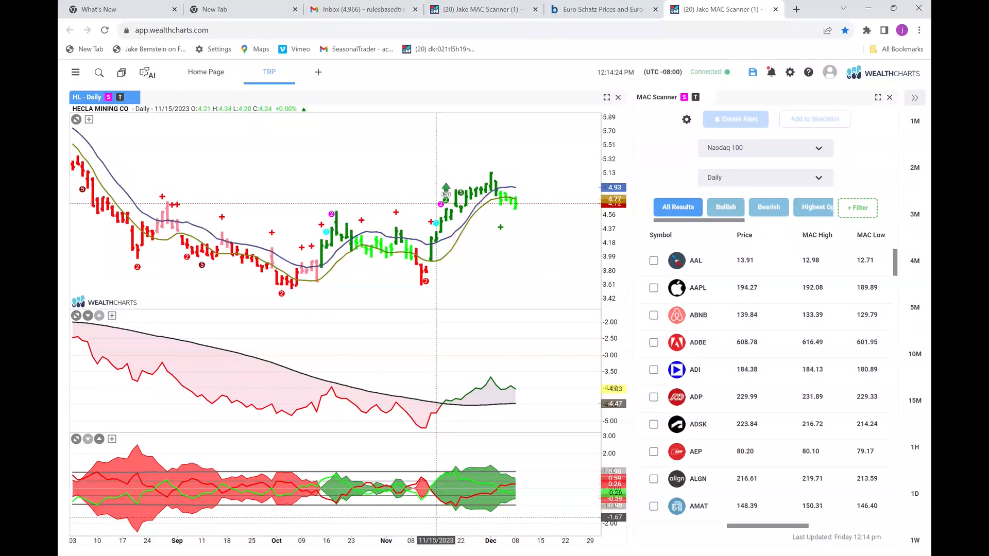Open browser extensions puzzle icon
Viewport: 989px width, 556px height.
(x=867, y=30)
